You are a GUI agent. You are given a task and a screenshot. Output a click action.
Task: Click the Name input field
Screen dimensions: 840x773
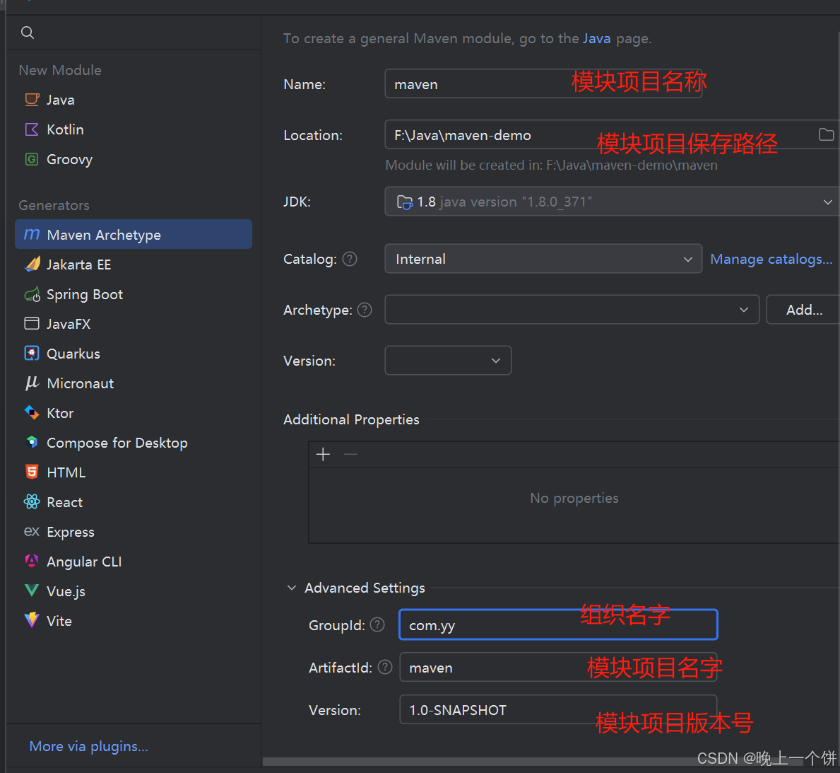(543, 83)
